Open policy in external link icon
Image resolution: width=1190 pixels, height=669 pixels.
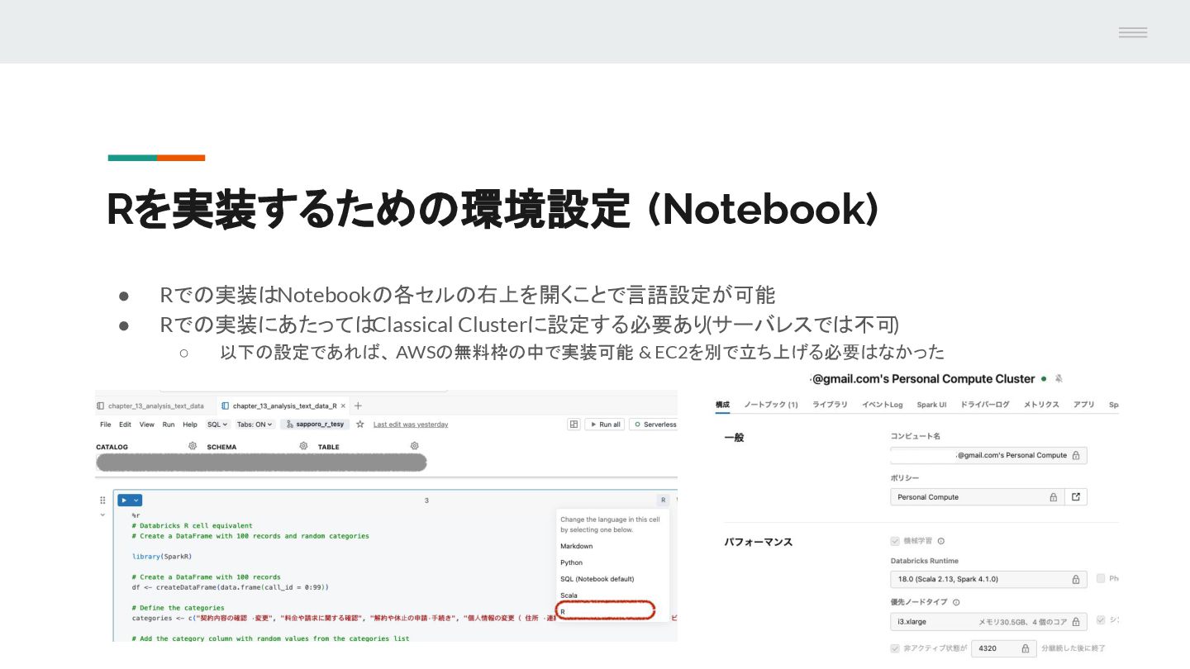tap(1075, 497)
